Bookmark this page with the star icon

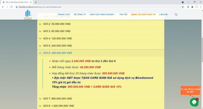tap(183, 7)
